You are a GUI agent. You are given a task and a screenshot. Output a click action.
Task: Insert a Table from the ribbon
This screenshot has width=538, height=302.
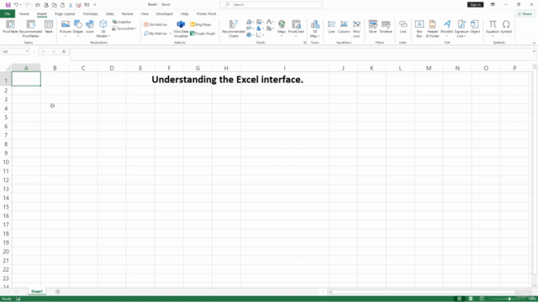coord(49,27)
